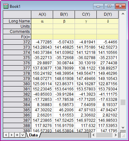Click the F(x)= cell for column C
The image size is (129, 141).
click(86, 37)
